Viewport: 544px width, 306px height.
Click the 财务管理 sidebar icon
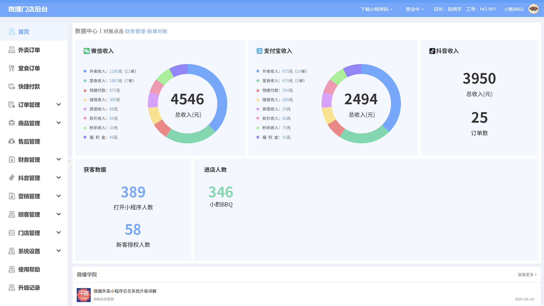12,160
